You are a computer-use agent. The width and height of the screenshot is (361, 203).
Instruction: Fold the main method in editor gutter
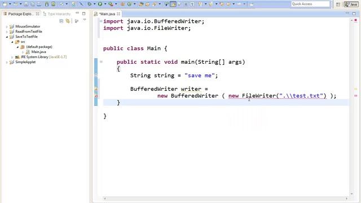tap(101, 61)
